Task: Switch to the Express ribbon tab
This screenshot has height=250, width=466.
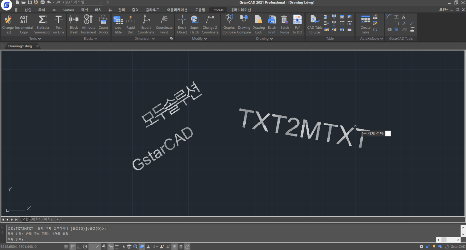Action: (218, 9)
